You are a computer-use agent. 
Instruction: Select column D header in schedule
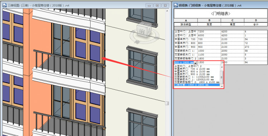tap(256, 20)
